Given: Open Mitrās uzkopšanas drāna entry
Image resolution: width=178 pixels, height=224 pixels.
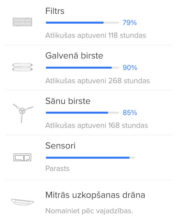Looking at the screenshot, I should [95, 195].
